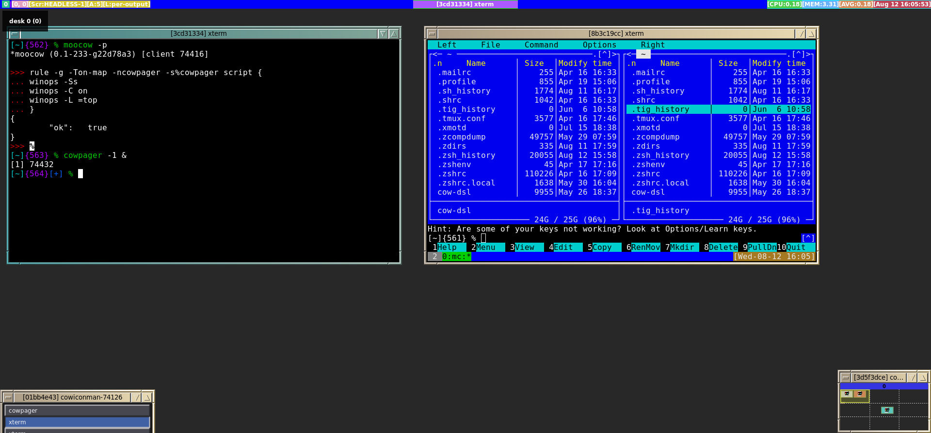Image resolution: width=931 pixels, height=433 pixels.
Task: Select the orange xterm thumbnail in the pager
Action: 860,394
